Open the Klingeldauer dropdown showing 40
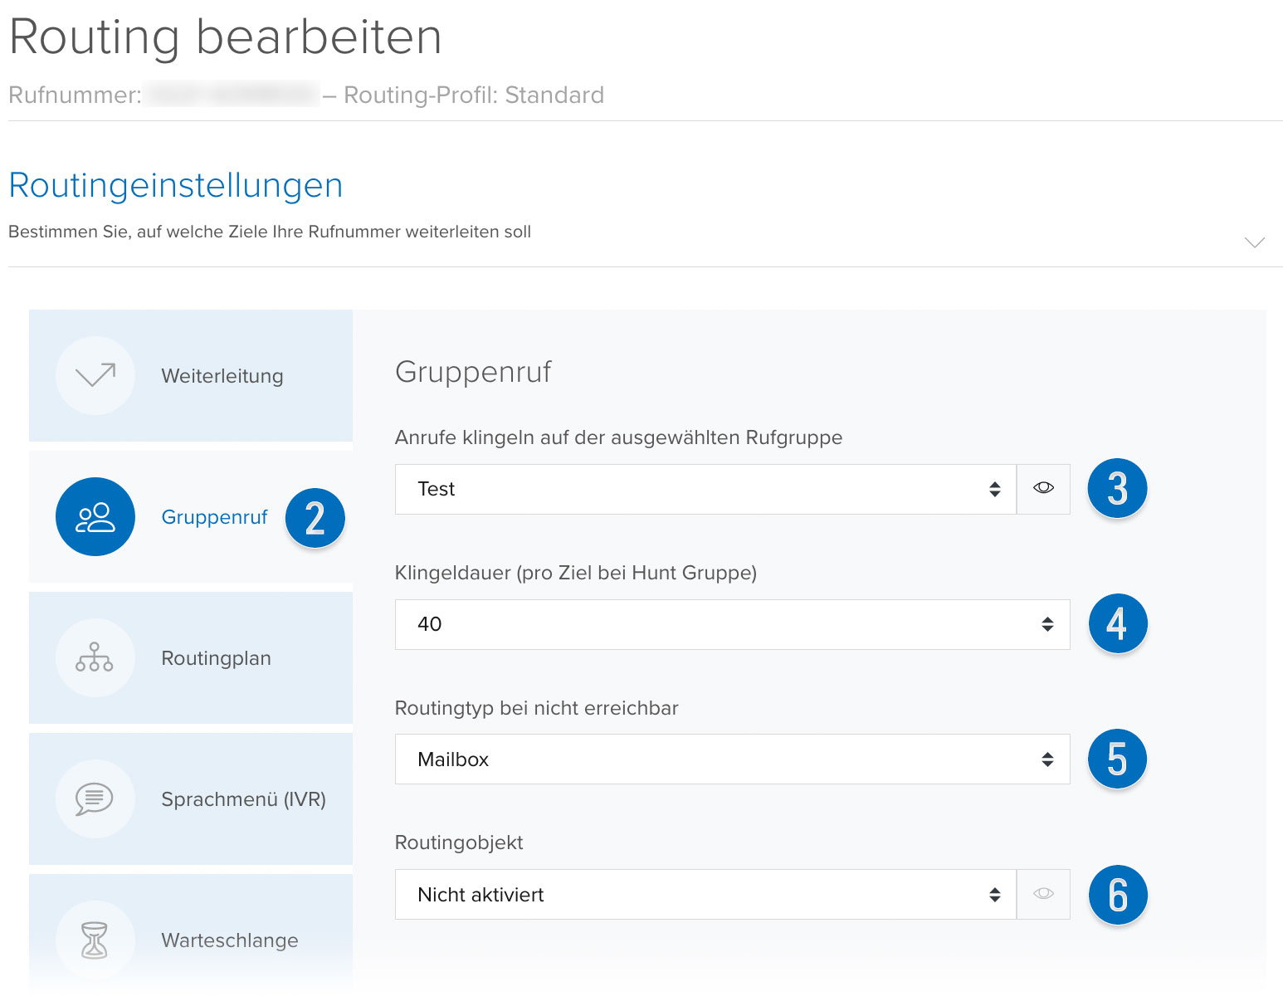This screenshot has height=1006, width=1283. tap(733, 624)
